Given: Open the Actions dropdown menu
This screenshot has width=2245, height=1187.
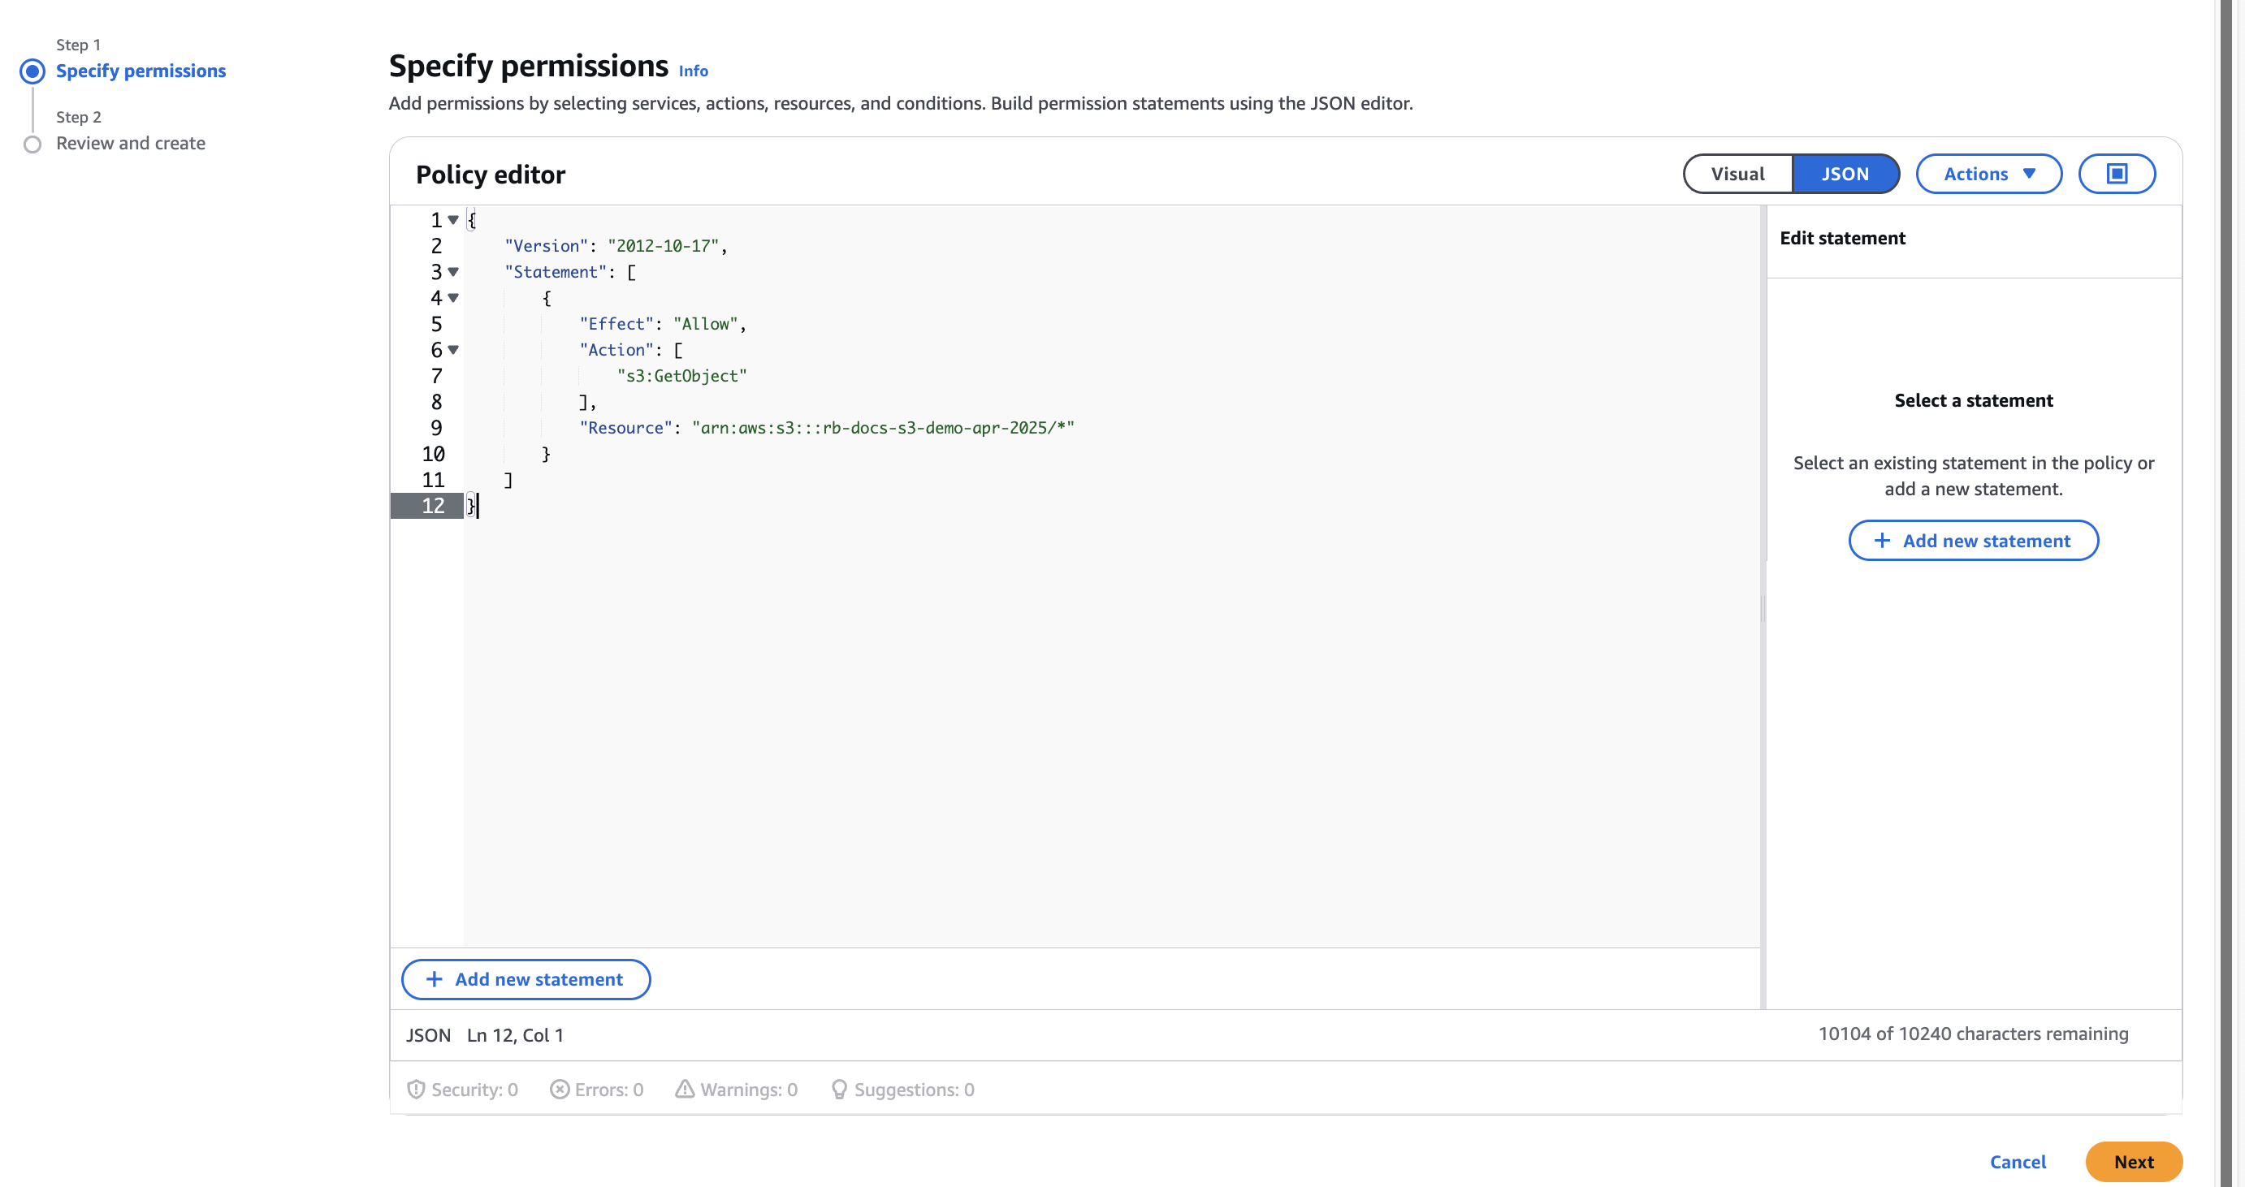Looking at the screenshot, I should pyautogui.click(x=1988, y=175).
